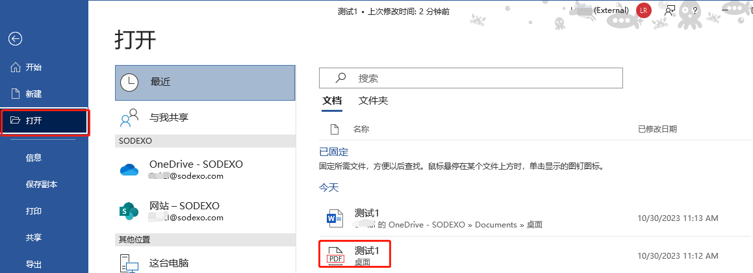Open help question mark icon
The image size is (753, 273).
695,10
